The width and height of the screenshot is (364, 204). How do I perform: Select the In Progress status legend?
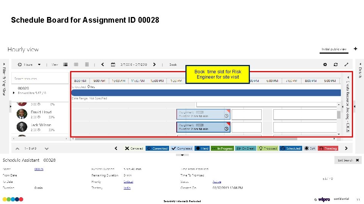click(222, 148)
